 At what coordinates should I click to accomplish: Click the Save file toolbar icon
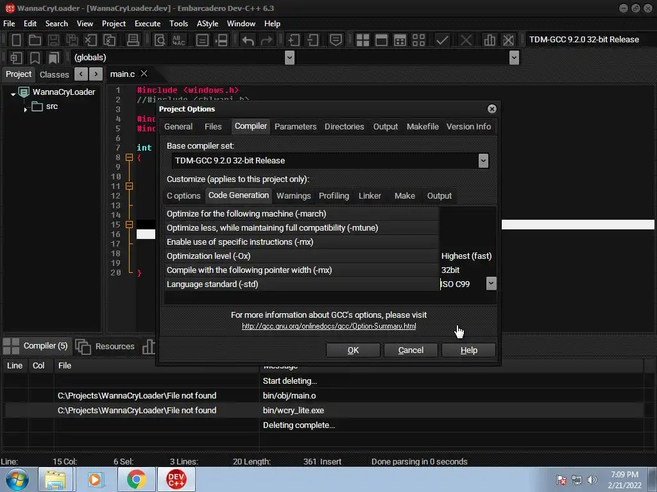[x=53, y=40]
